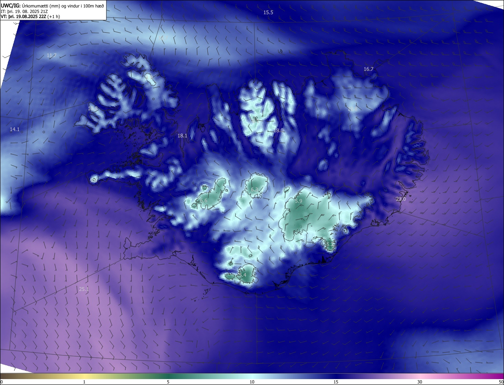
Task: Click the color scale tick labeled 30
Action: pyautogui.click(x=420, y=382)
